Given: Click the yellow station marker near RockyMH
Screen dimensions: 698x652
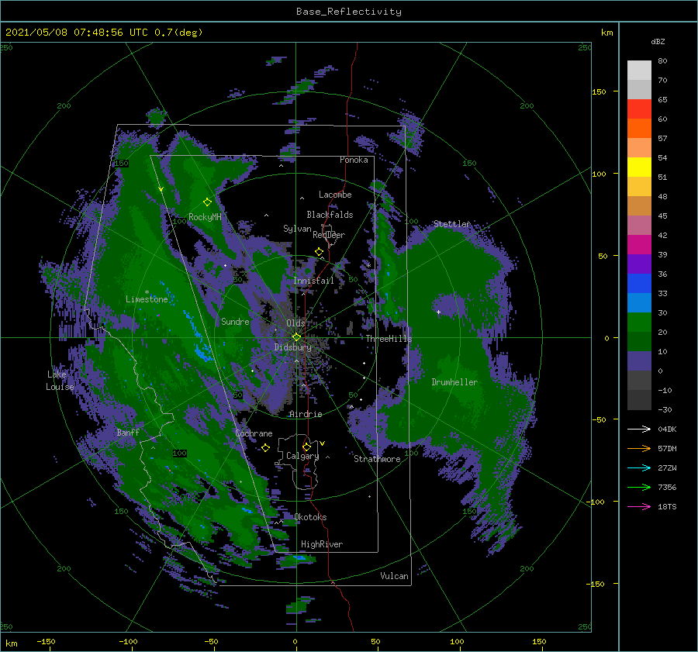Looking at the screenshot, I should tap(207, 202).
